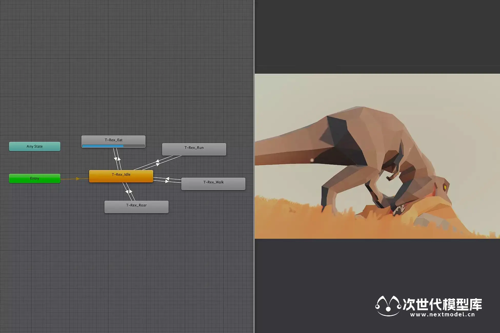Click the T-Rex preview image

pyautogui.click(x=377, y=156)
